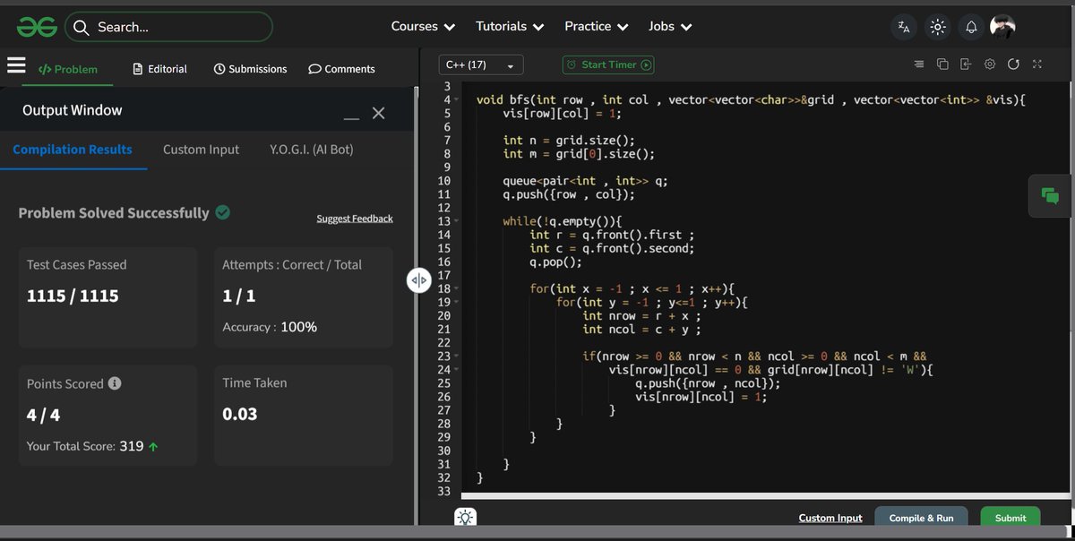
Task: Click the format code lines icon
Action: tap(918, 64)
